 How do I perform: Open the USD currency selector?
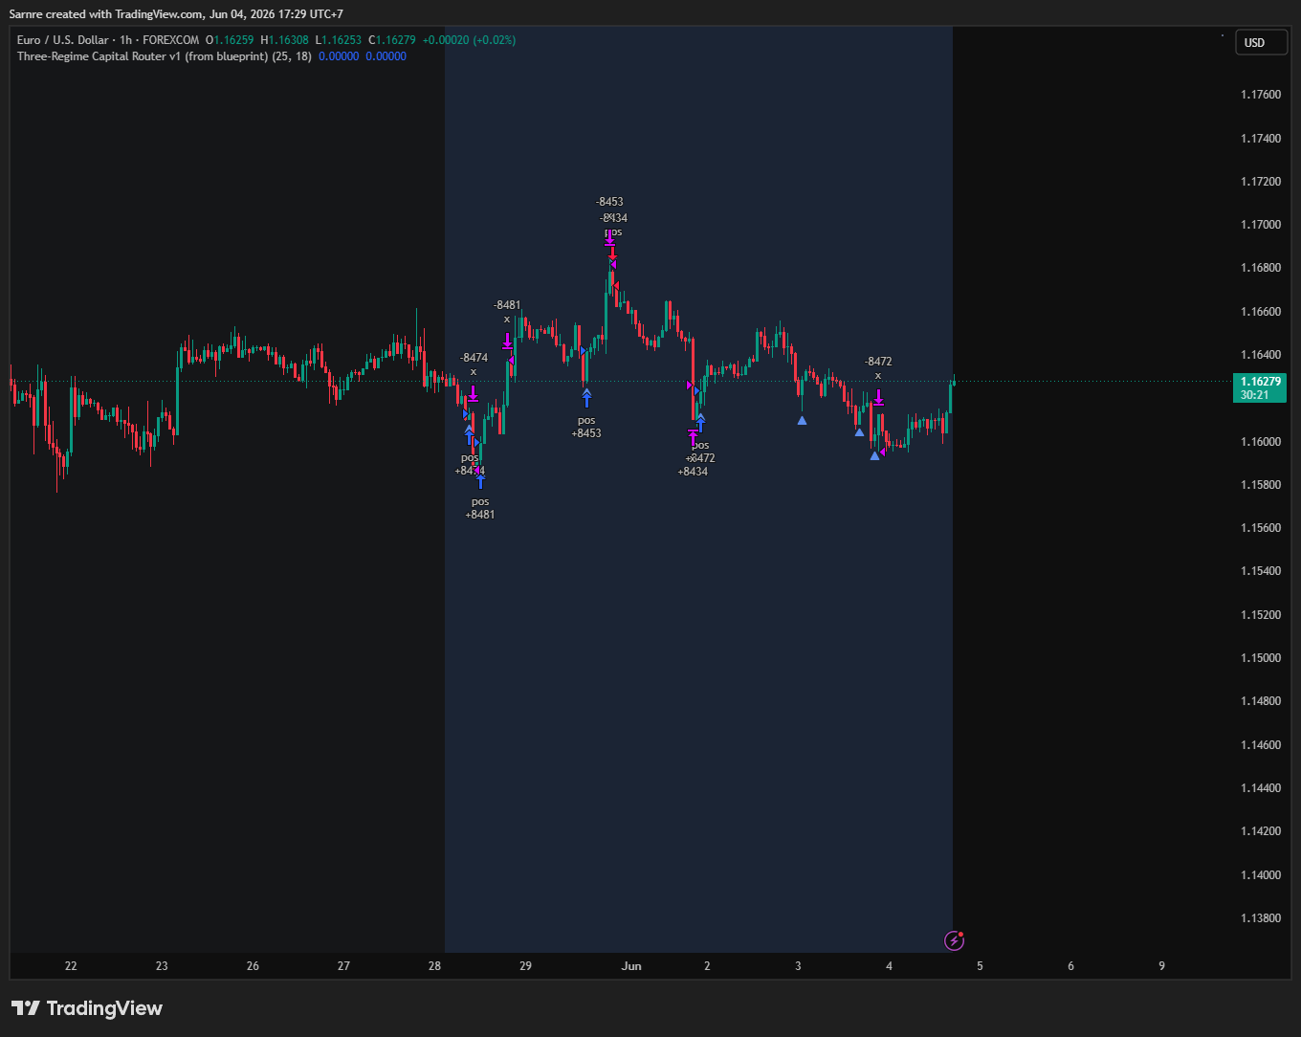1260,42
